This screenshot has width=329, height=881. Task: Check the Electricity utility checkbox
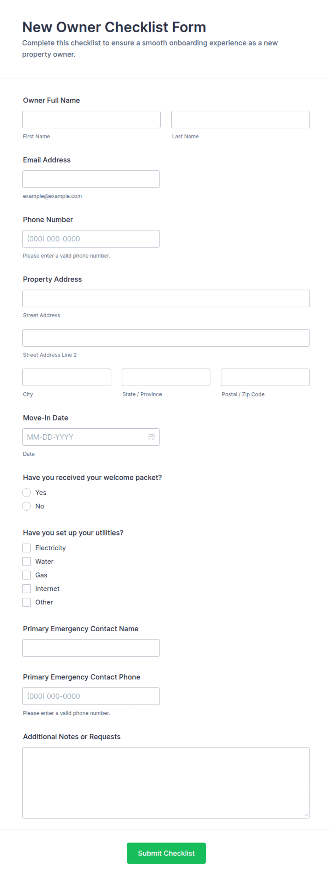[x=27, y=548]
